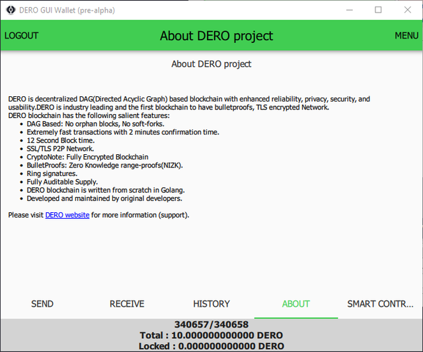This screenshot has height=352, width=423.
Task: Log out using the LOGOUT button
Action: point(21,36)
